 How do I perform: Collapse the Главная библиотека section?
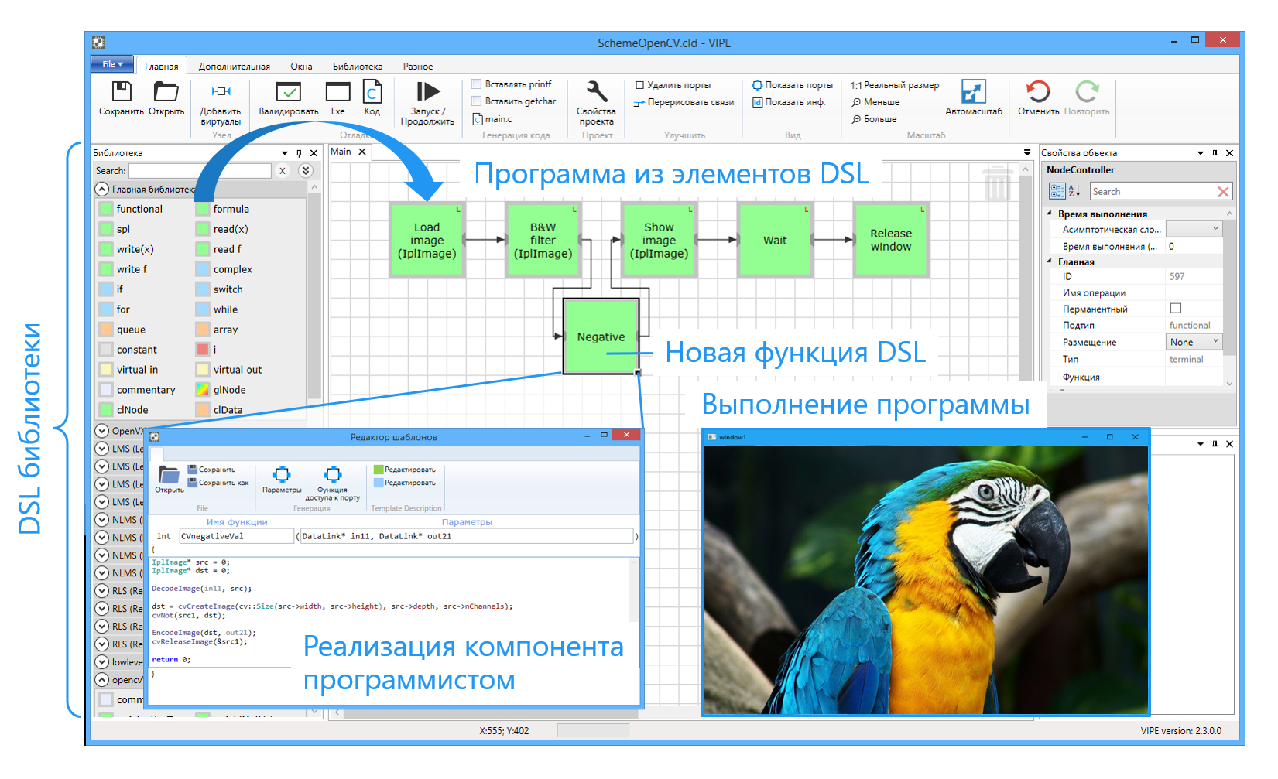(x=101, y=189)
